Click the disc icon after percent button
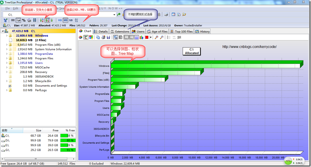The image size is (311, 167). point(29,20)
